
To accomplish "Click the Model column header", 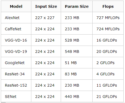I will pyautogui.click(x=16, y=6).
